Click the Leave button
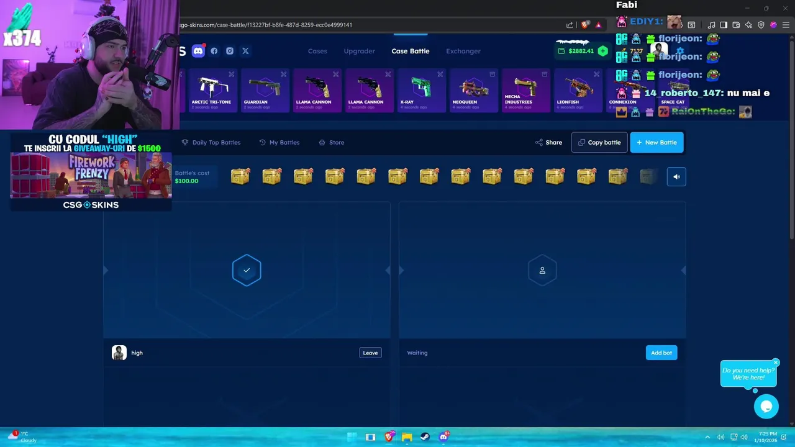Screen dimensions: 795x447 tap(370, 353)
